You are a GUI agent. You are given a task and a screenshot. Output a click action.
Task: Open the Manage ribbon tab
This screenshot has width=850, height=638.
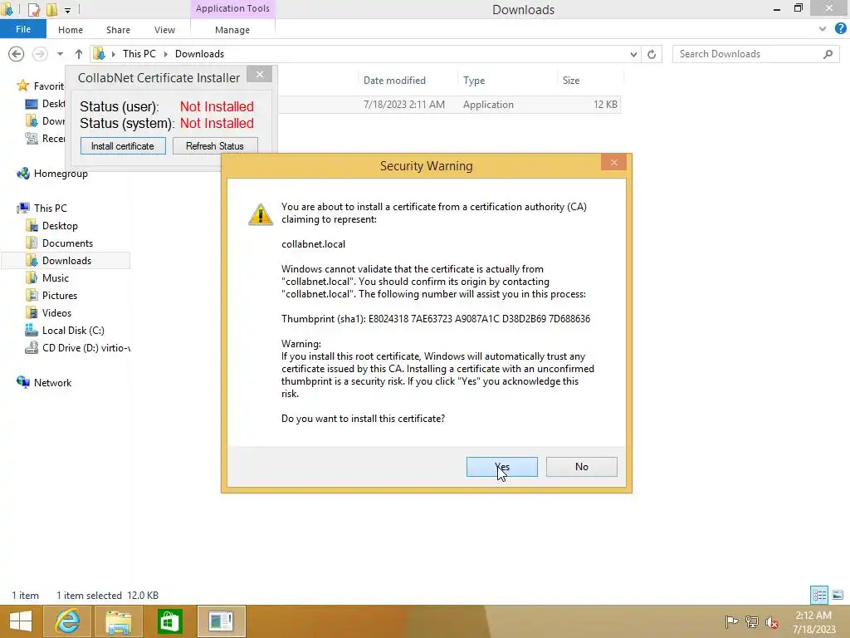(x=232, y=30)
